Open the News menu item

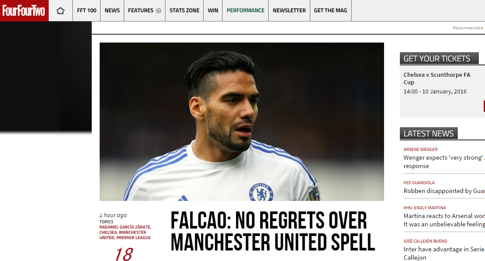112,11
